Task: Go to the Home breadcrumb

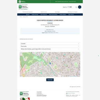Action: tap(21, 17)
